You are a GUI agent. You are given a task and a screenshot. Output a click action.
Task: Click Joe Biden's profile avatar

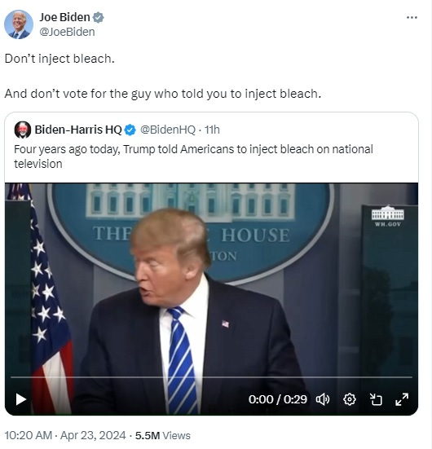pos(18,24)
